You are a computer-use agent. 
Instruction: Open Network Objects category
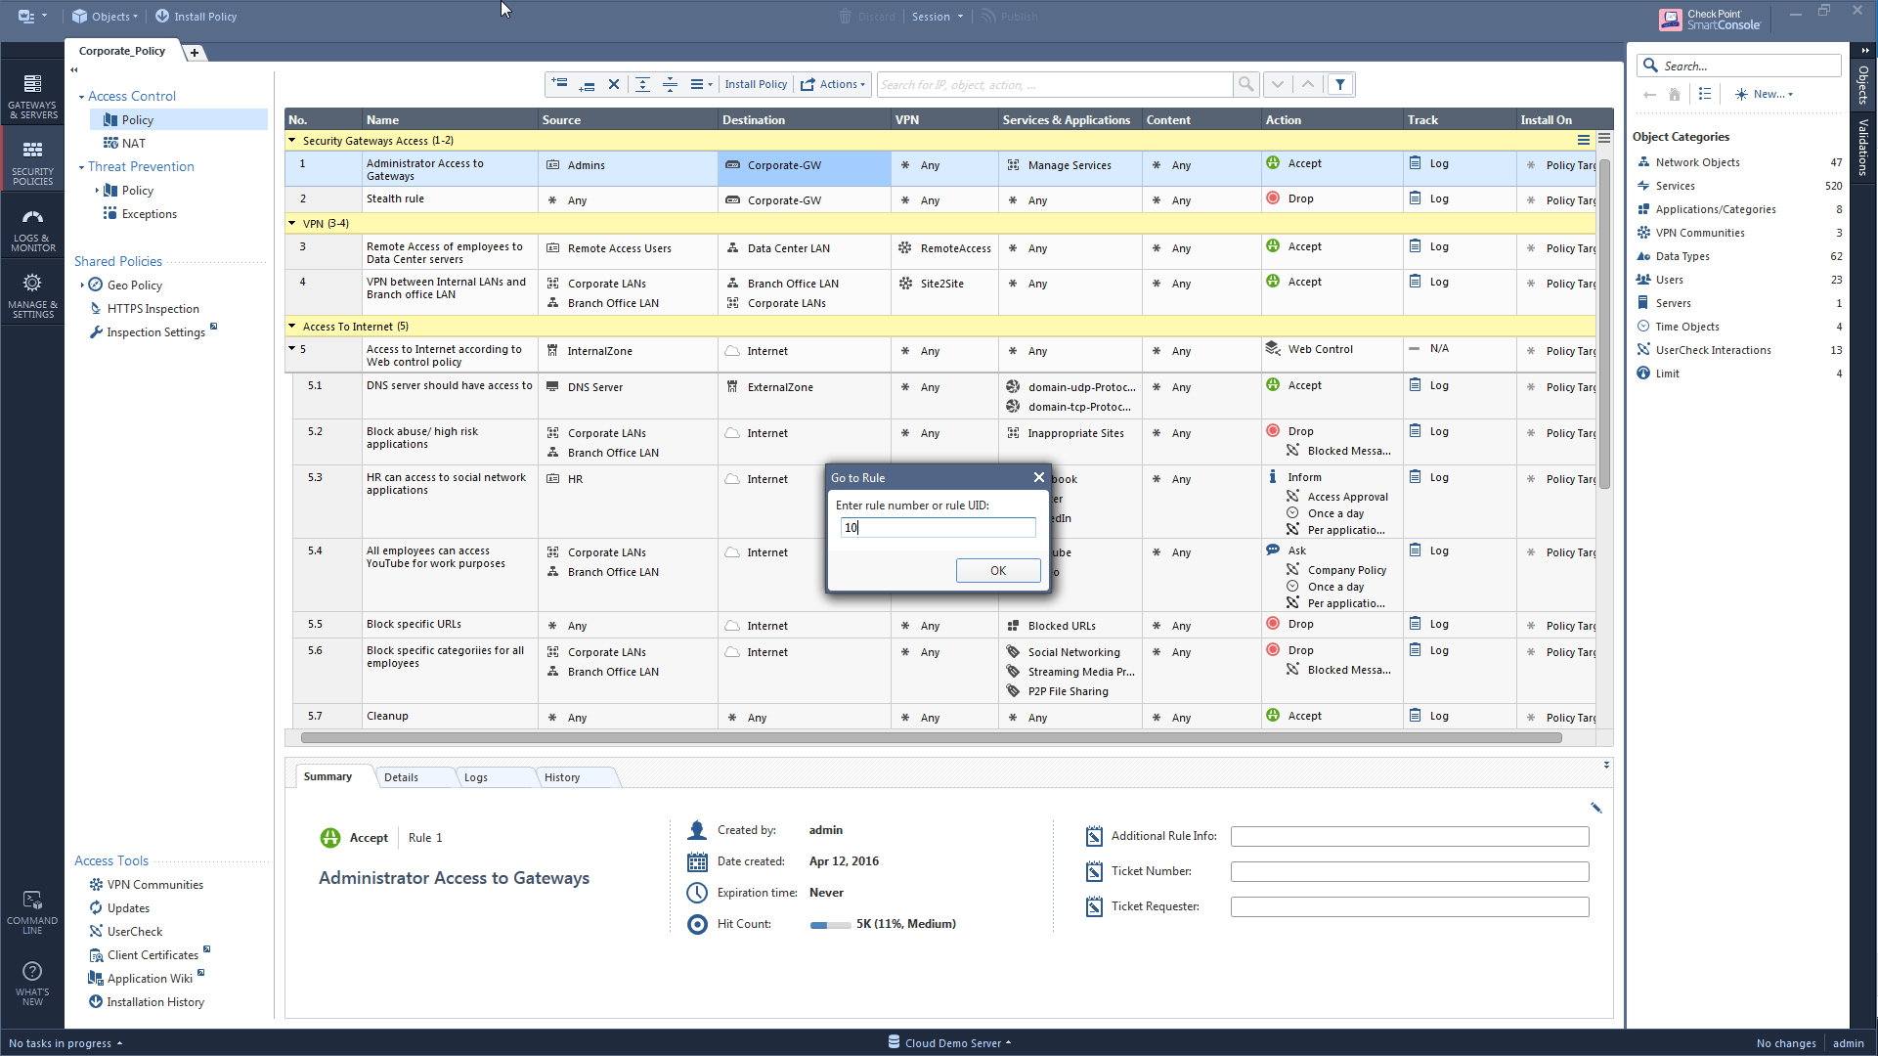pyautogui.click(x=1697, y=162)
